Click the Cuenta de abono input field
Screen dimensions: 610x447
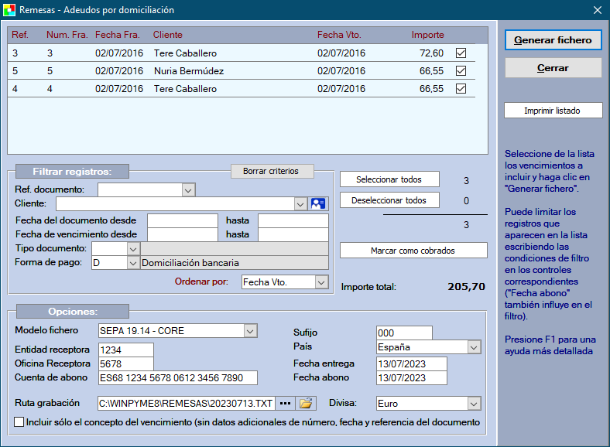point(177,378)
